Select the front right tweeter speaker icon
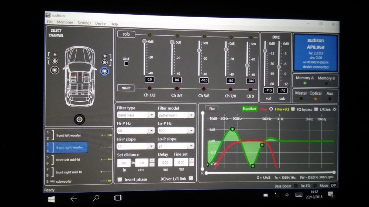 click(x=104, y=56)
